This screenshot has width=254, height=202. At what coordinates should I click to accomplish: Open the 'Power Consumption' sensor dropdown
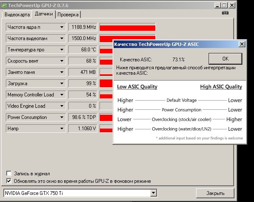(62, 117)
